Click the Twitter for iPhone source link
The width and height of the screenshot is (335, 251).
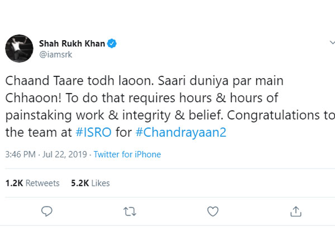pos(127,155)
